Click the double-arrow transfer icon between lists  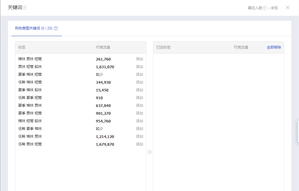click(149, 152)
